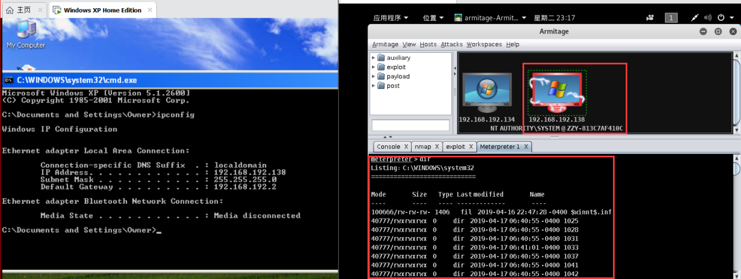Viewport: 741px width, 279px height.
Task: Expand the payload tree node
Action: [x=374, y=76]
